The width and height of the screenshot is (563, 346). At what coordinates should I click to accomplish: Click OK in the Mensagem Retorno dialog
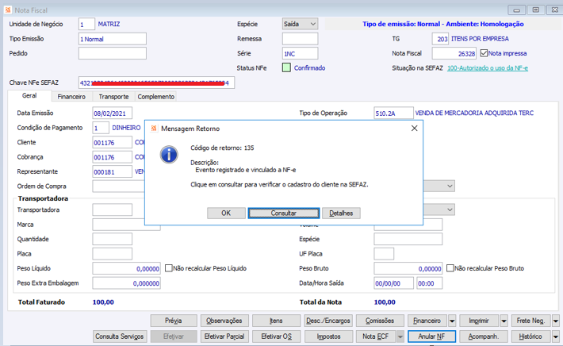click(x=226, y=213)
